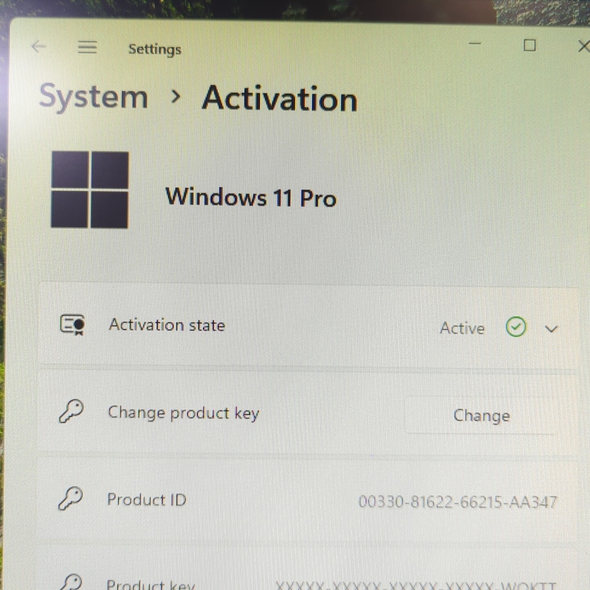The height and width of the screenshot is (590, 590).
Task: Click the Windows logo image
Action: (90, 190)
